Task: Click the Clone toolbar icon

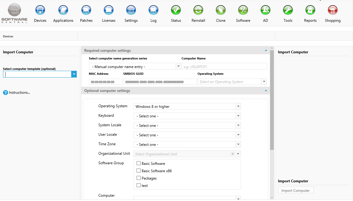Action: point(221,10)
